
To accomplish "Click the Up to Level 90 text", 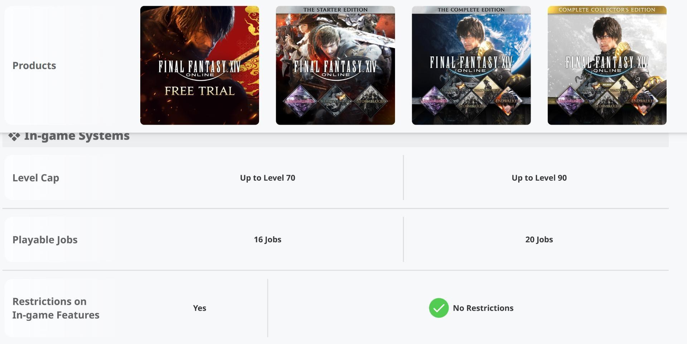I will (x=539, y=178).
